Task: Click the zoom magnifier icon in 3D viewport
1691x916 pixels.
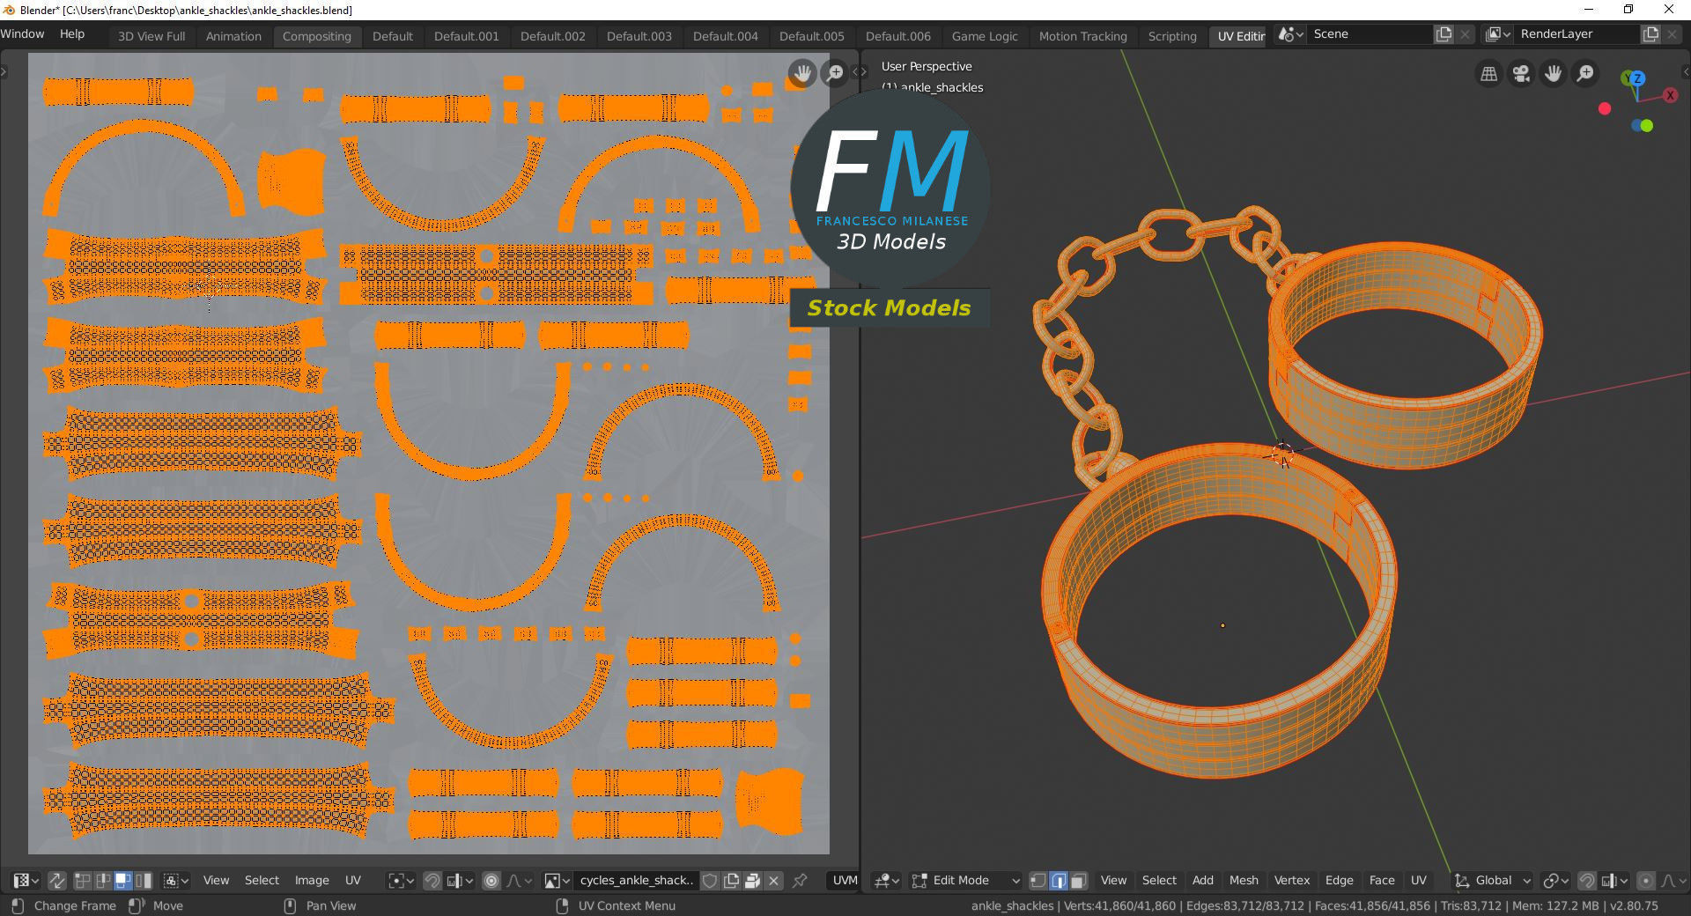Action: click(x=1585, y=74)
